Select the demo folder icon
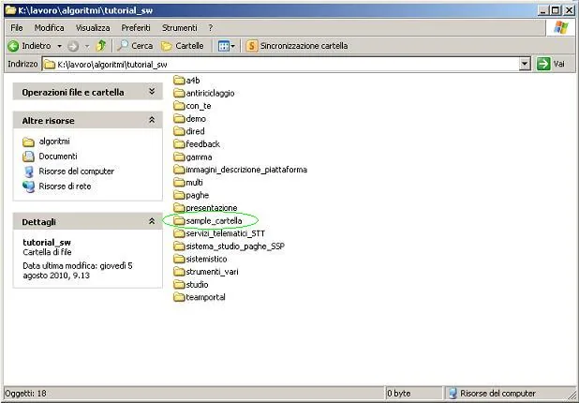The image size is (579, 403). pos(179,119)
